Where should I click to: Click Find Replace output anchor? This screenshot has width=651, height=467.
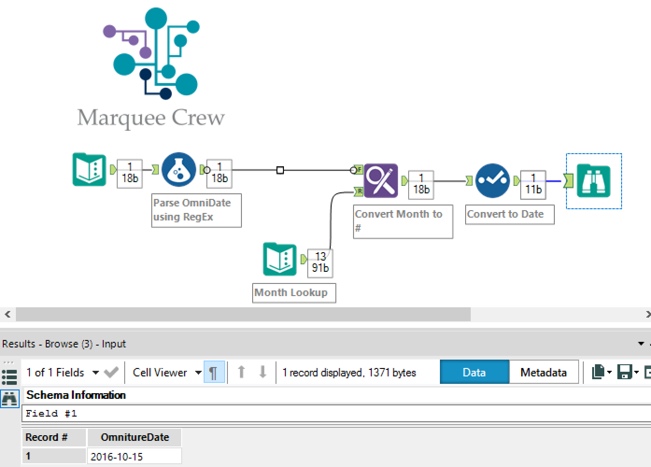(404, 181)
